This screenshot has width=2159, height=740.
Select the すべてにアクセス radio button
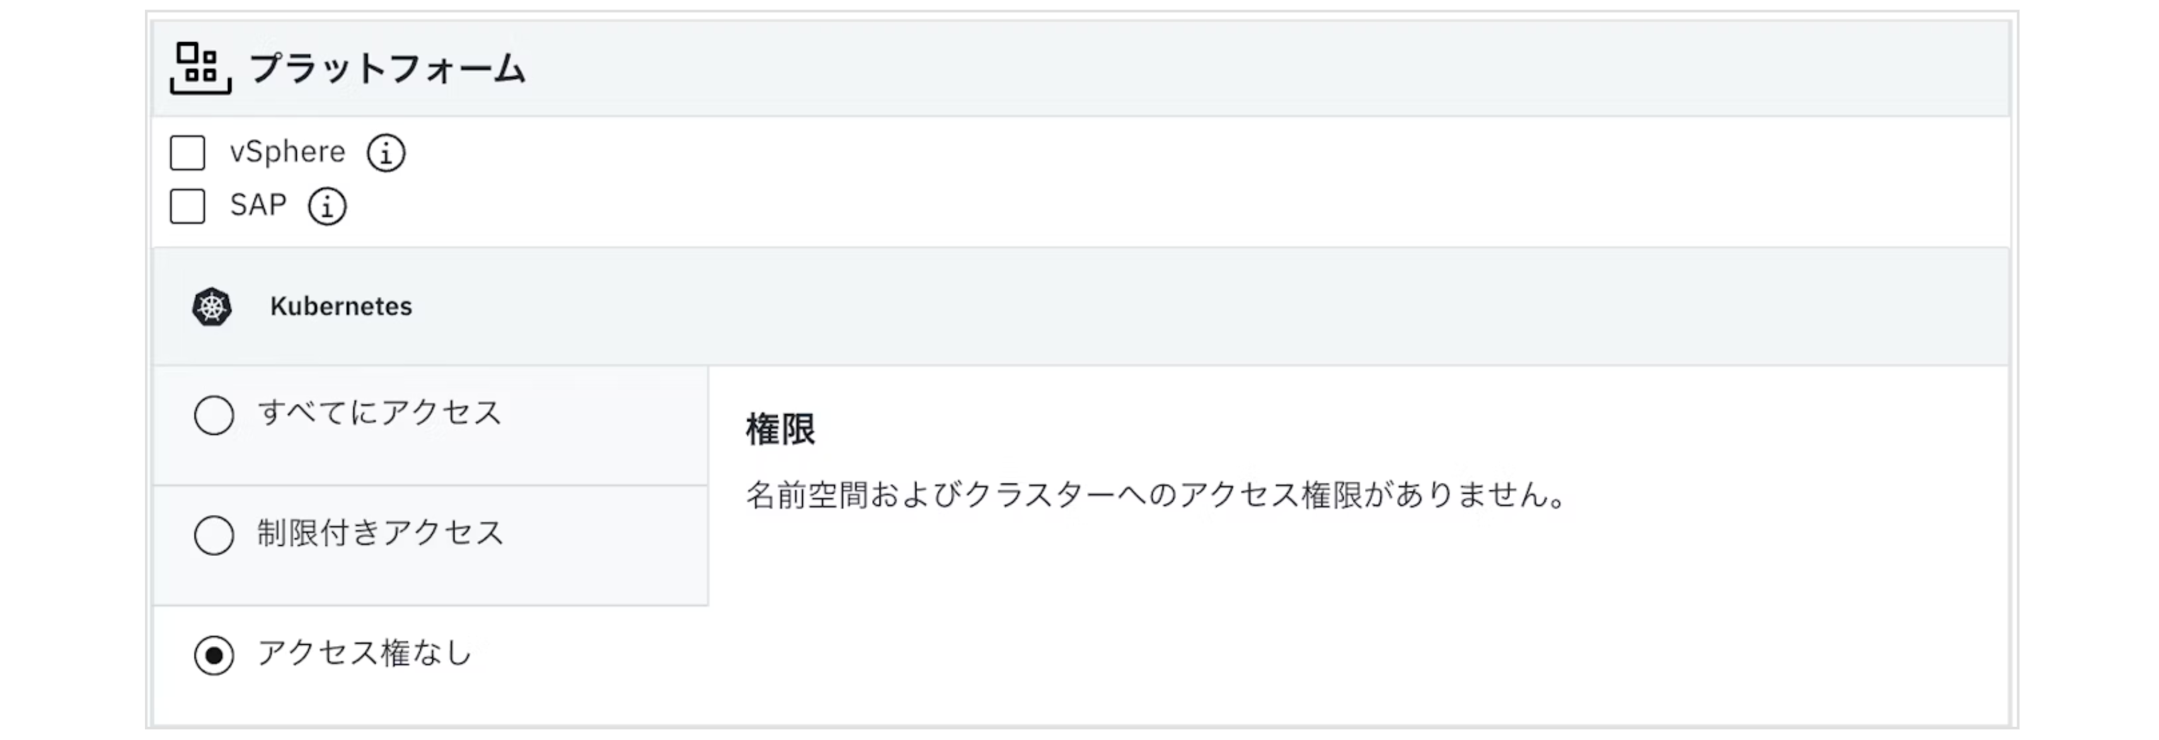click(214, 415)
